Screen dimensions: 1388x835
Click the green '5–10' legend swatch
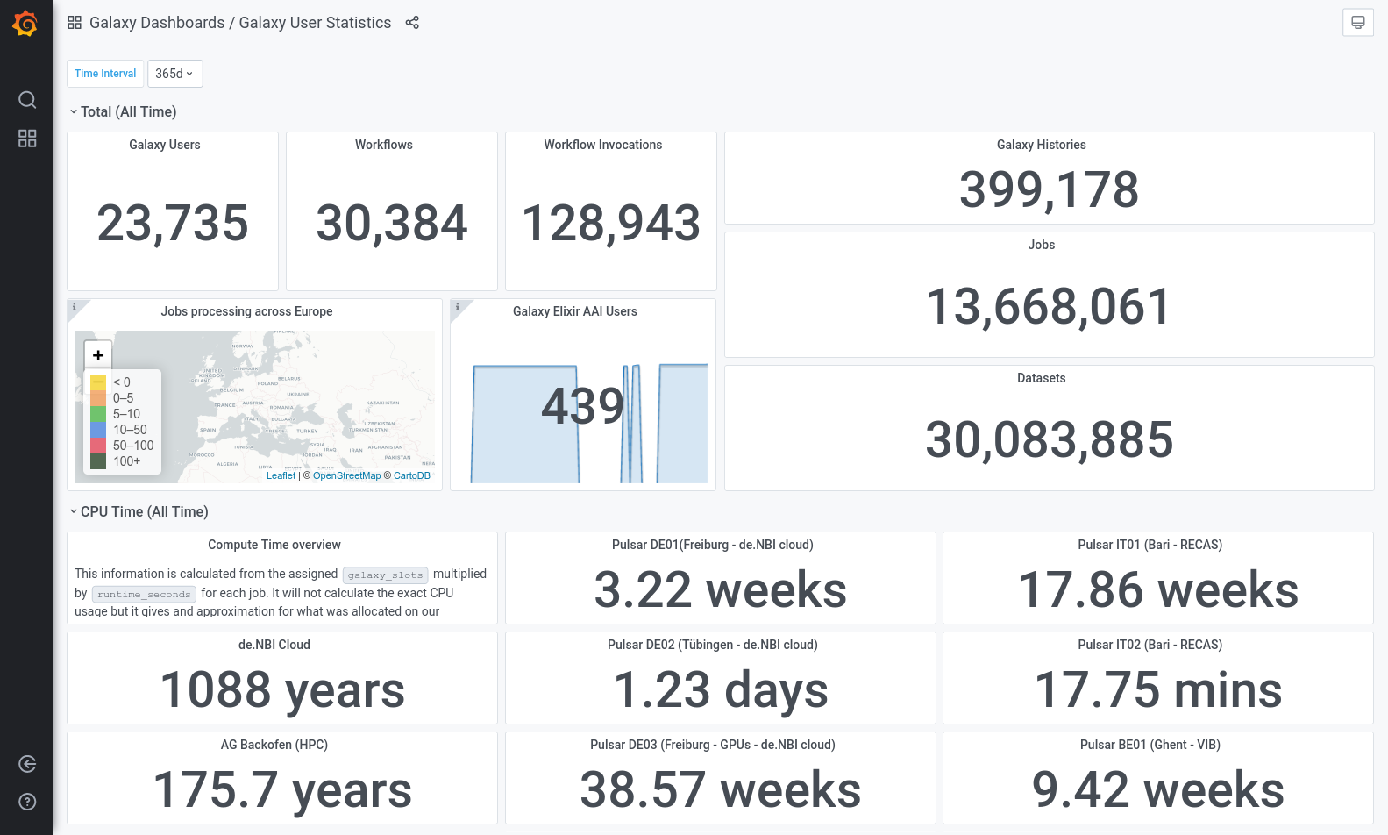pyautogui.click(x=98, y=414)
